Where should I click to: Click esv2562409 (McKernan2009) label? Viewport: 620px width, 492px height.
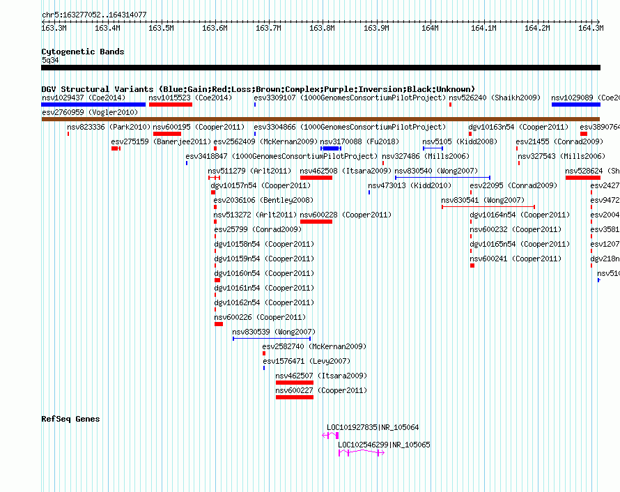(265, 141)
